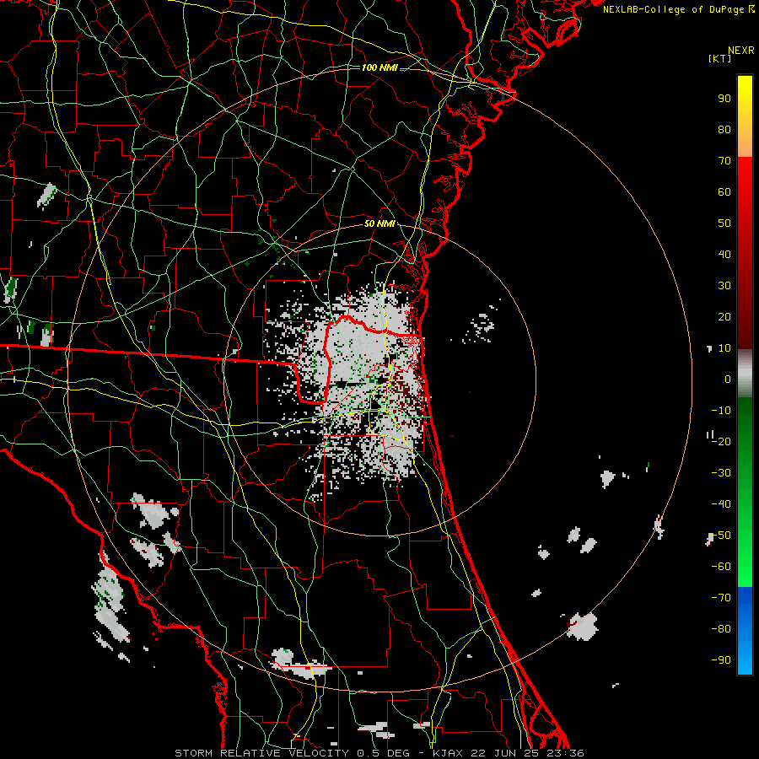Viewport: 759px width, 759px height.
Task: Click the blue bottom segment of color bar
Action: click(745, 631)
